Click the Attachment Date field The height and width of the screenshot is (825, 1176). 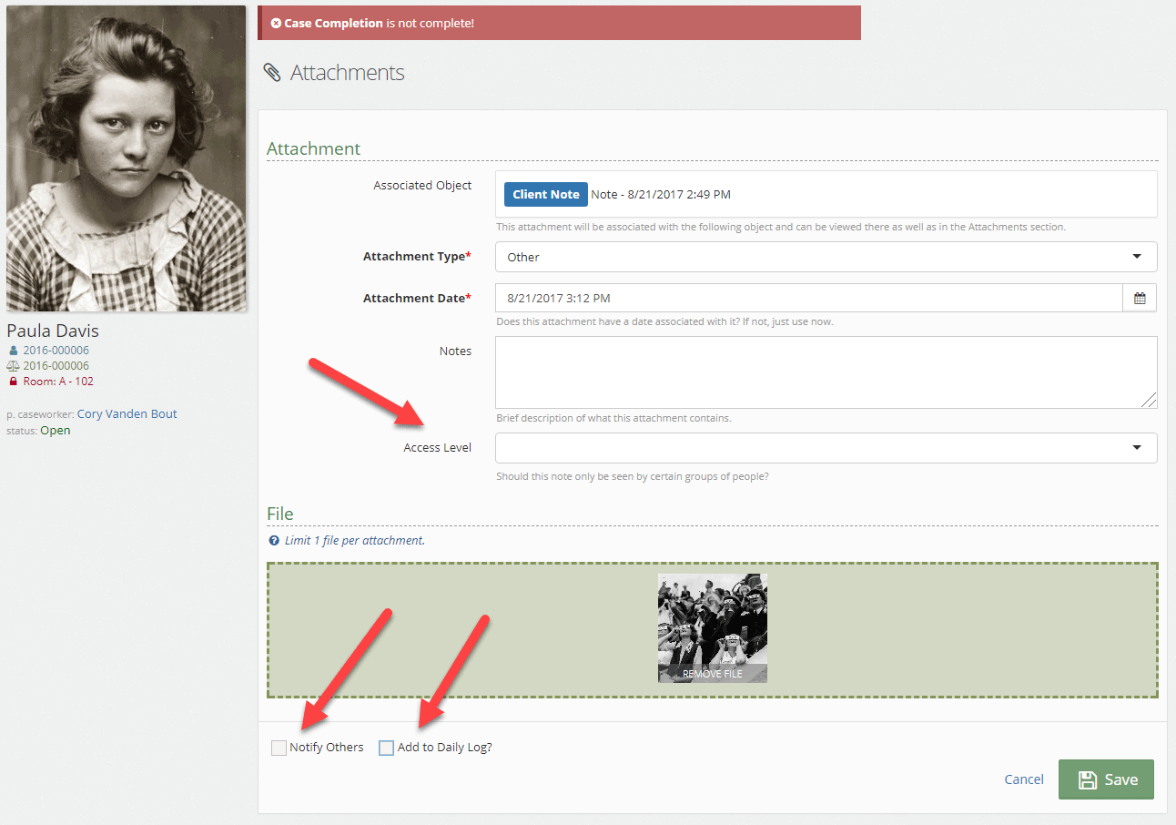pyautogui.click(x=809, y=298)
